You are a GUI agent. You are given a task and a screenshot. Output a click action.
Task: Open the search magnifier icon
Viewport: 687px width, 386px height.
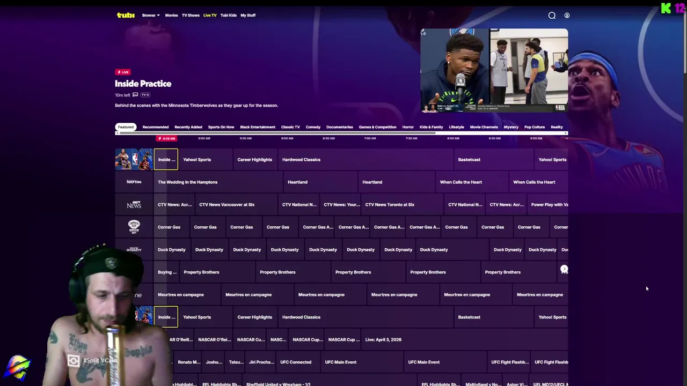coord(552,15)
